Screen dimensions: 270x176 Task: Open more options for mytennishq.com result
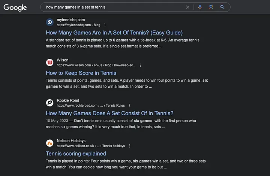(x=105, y=25)
